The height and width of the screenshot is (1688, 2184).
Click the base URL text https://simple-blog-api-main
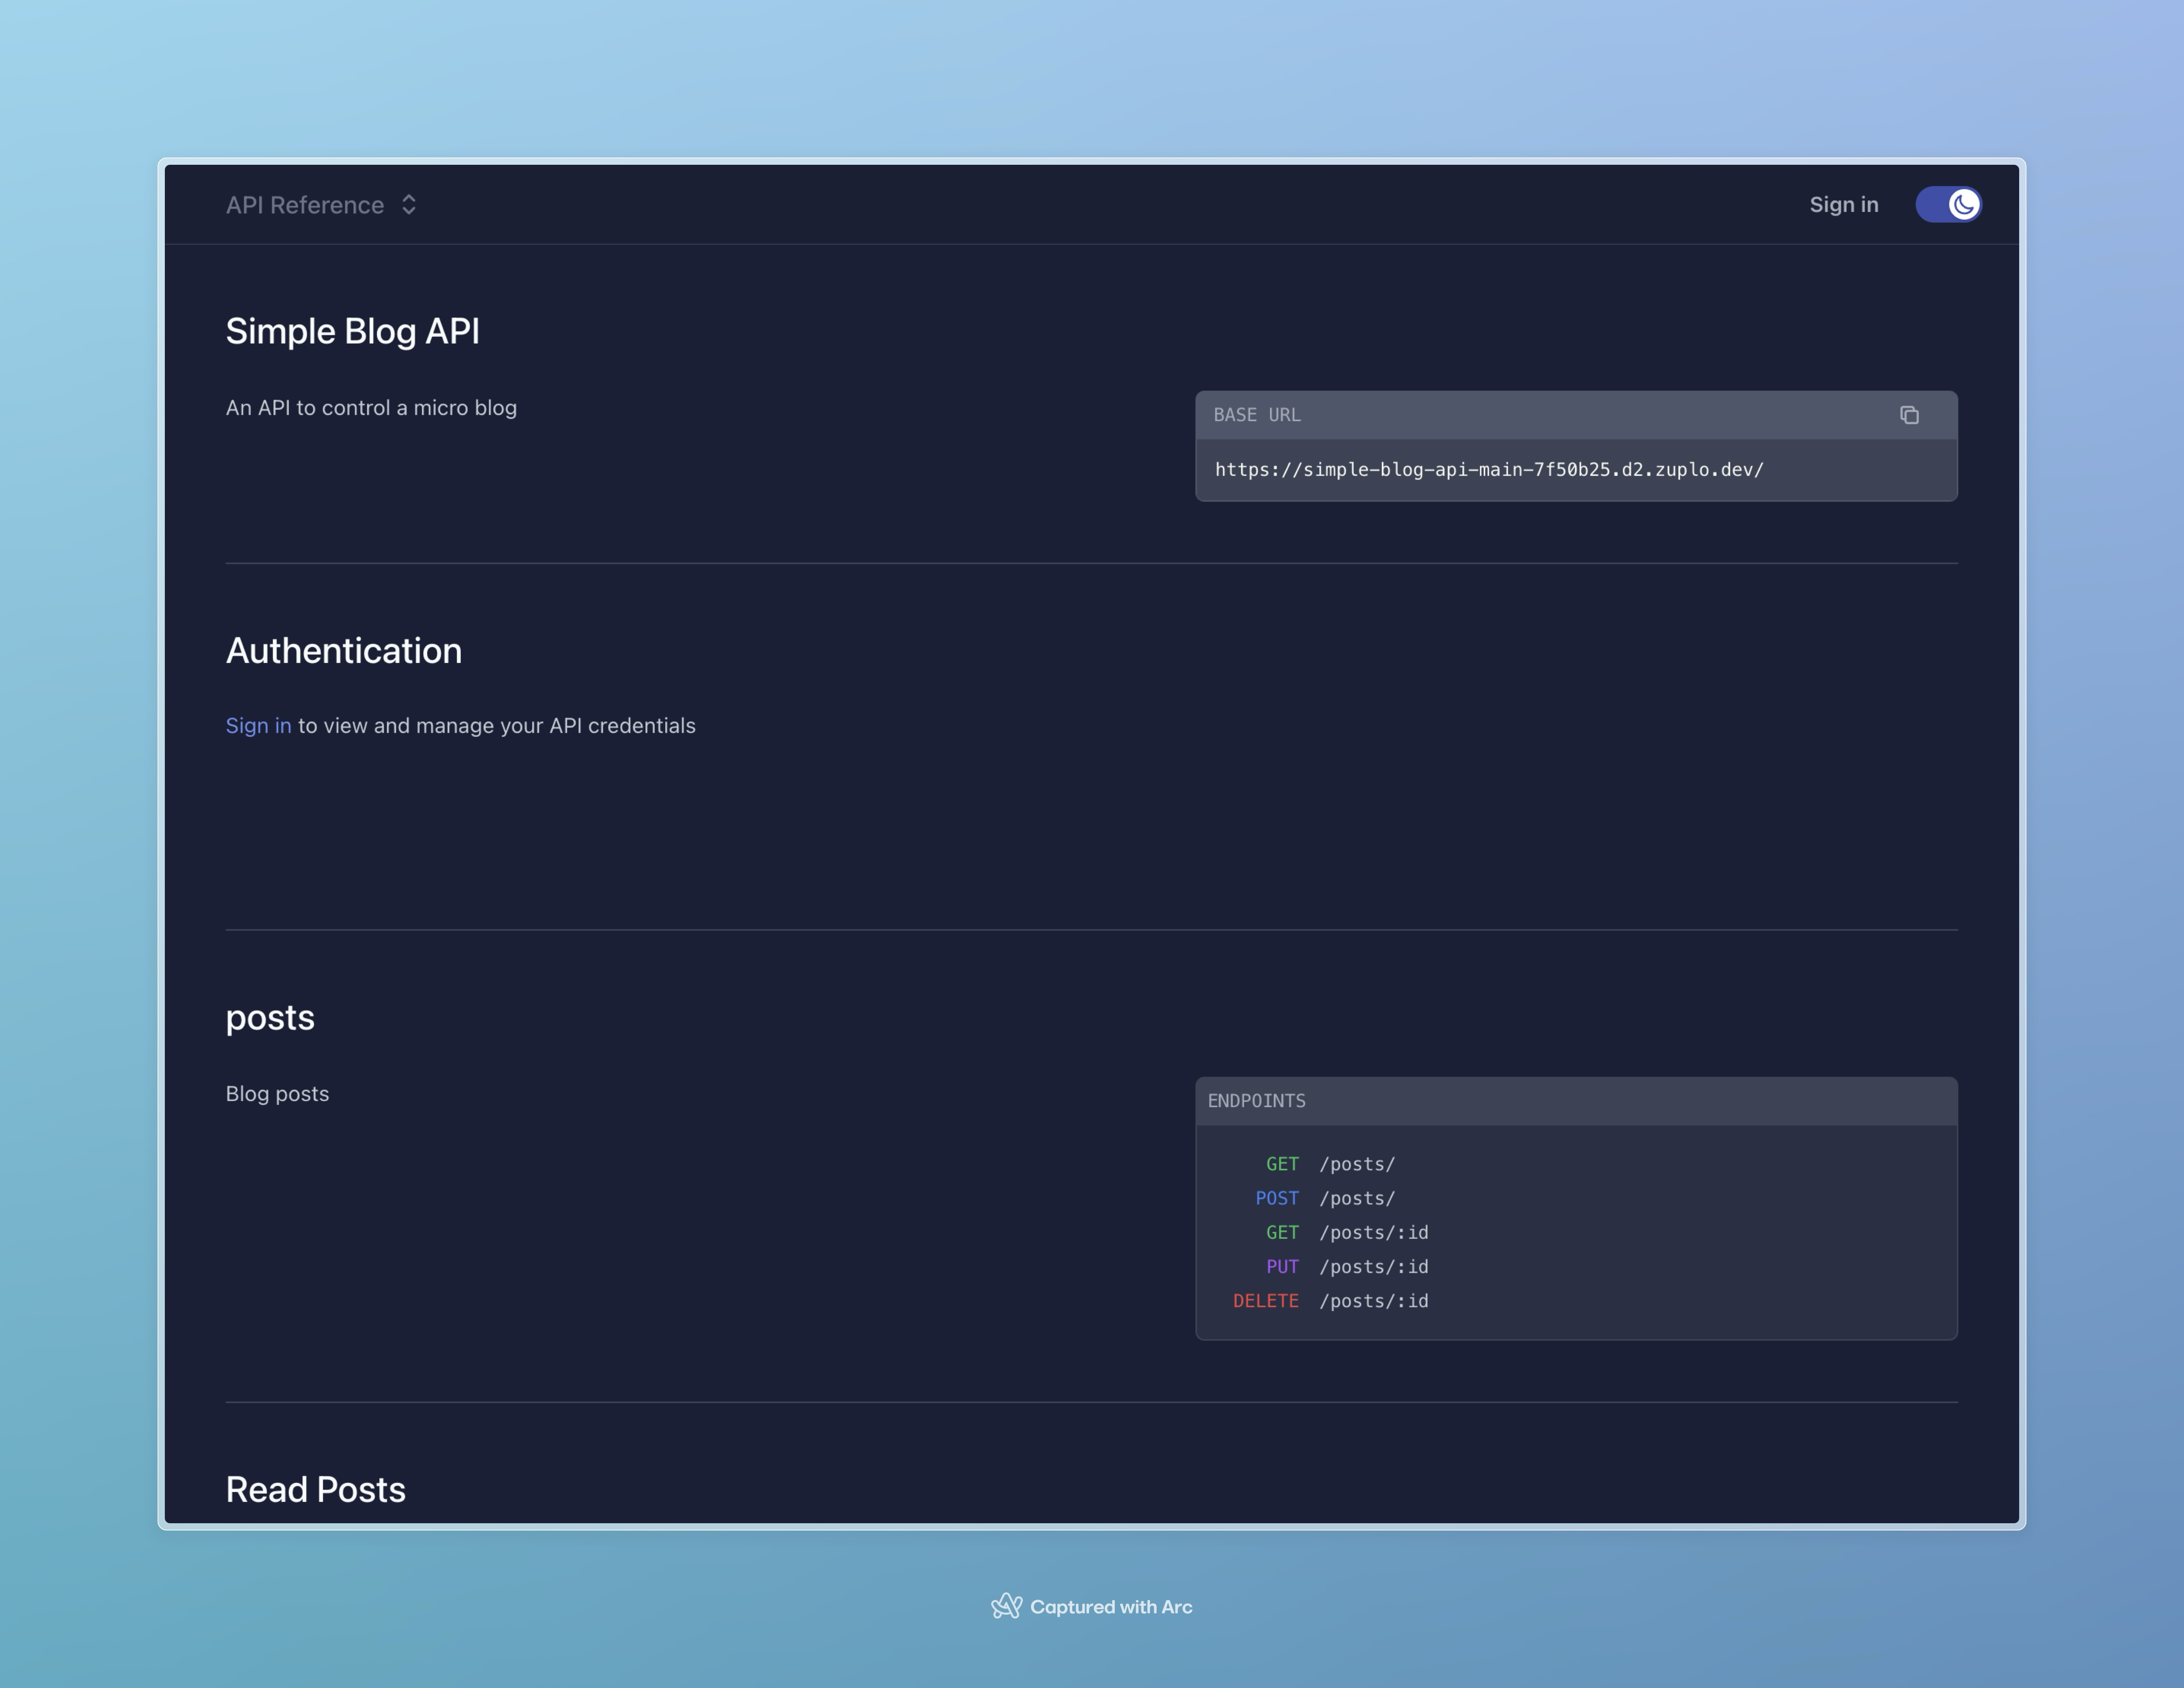[x=1489, y=470]
